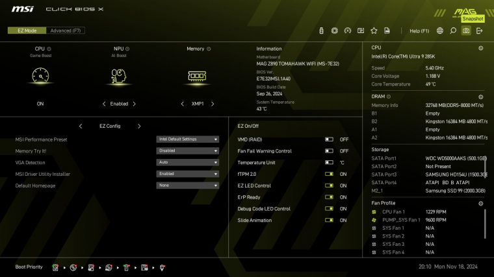The height and width of the screenshot is (277, 494).
Task: Take a snapshot with the camera icon
Action: 466,30
